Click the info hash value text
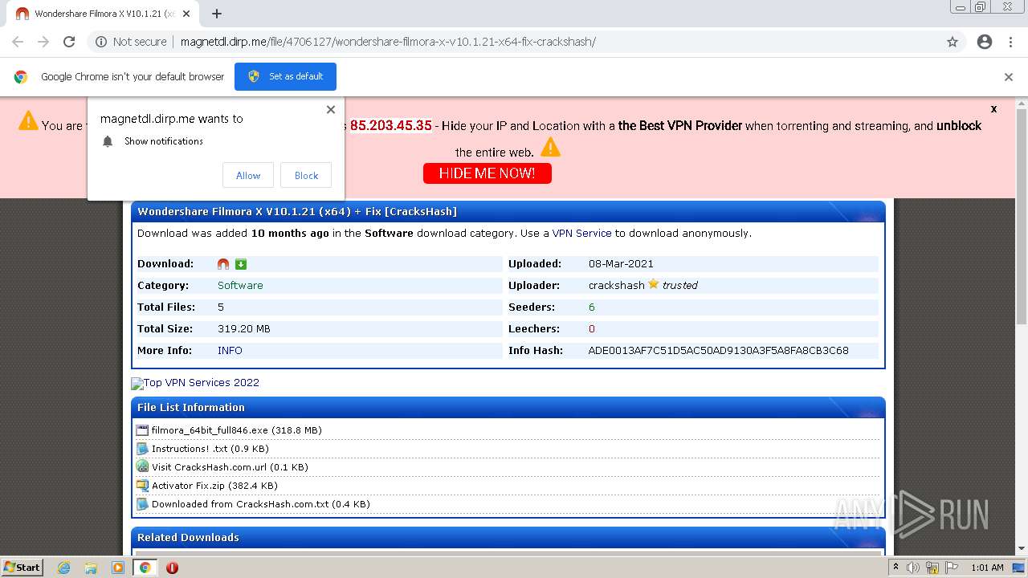Screen dimensions: 1028x578 [718, 350]
